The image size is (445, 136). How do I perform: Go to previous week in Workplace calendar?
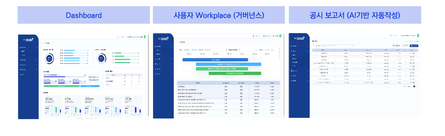(226, 50)
